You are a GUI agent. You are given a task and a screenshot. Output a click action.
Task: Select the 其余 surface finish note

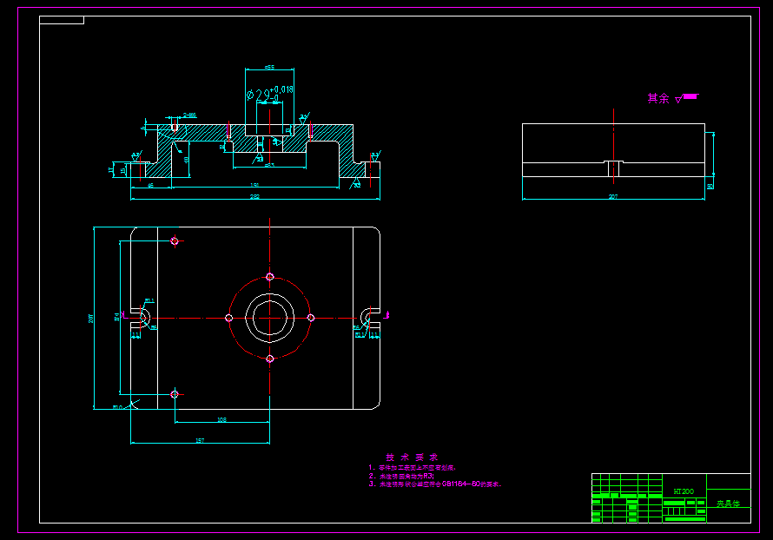coord(672,98)
